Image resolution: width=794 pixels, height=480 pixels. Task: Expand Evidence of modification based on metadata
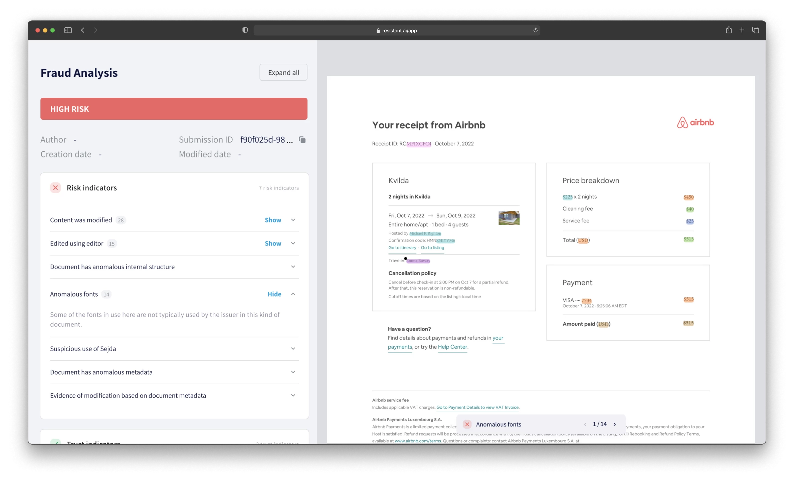point(174,396)
